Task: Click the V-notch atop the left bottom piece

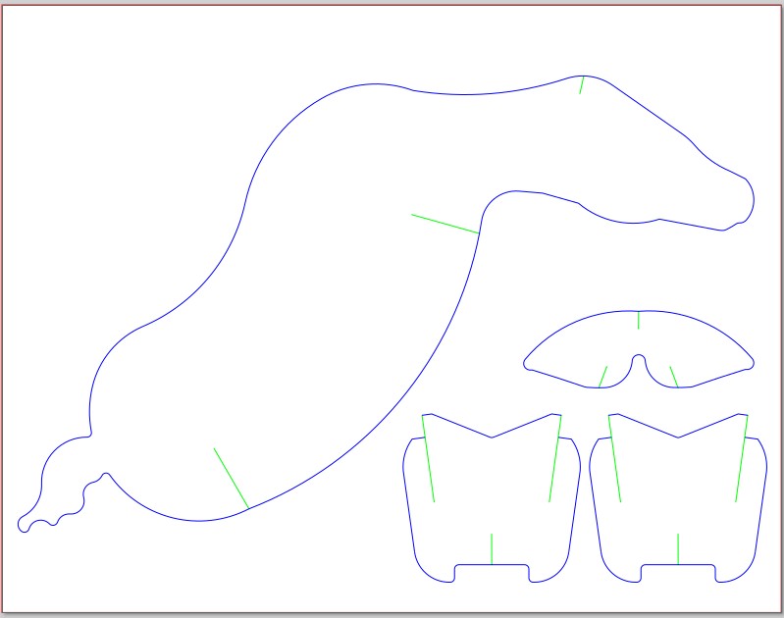Action: point(492,437)
